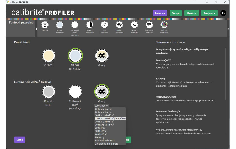Click the Zmierzona luminancja help heading
Image resolution: width=236 pixels, height=149 pixels.
tap(167, 112)
